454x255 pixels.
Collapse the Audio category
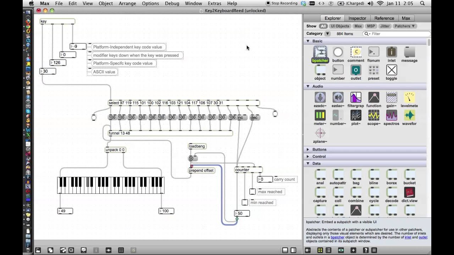[308, 86]
